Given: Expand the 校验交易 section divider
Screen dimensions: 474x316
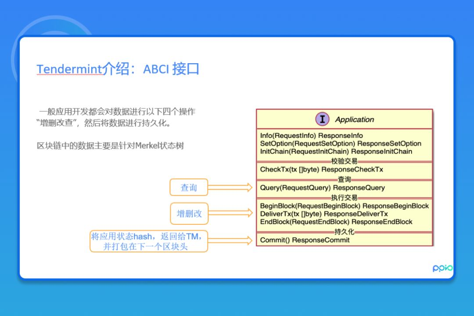Looking at the screenshot, I should 344,161.
